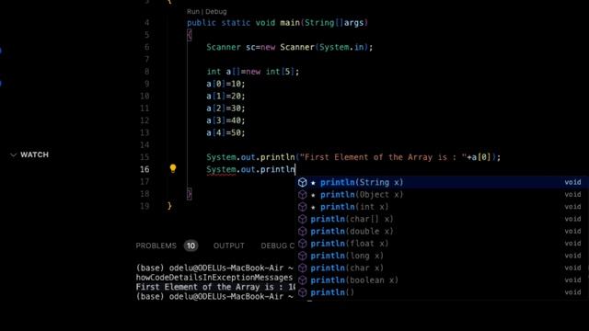The height and width of the screenshot is (331, 589).
Task: Click the method icon beside println(char x)
Action: tap(303, 268)
